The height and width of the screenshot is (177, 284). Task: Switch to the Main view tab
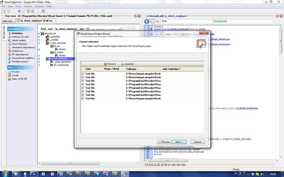coord(7,21)
